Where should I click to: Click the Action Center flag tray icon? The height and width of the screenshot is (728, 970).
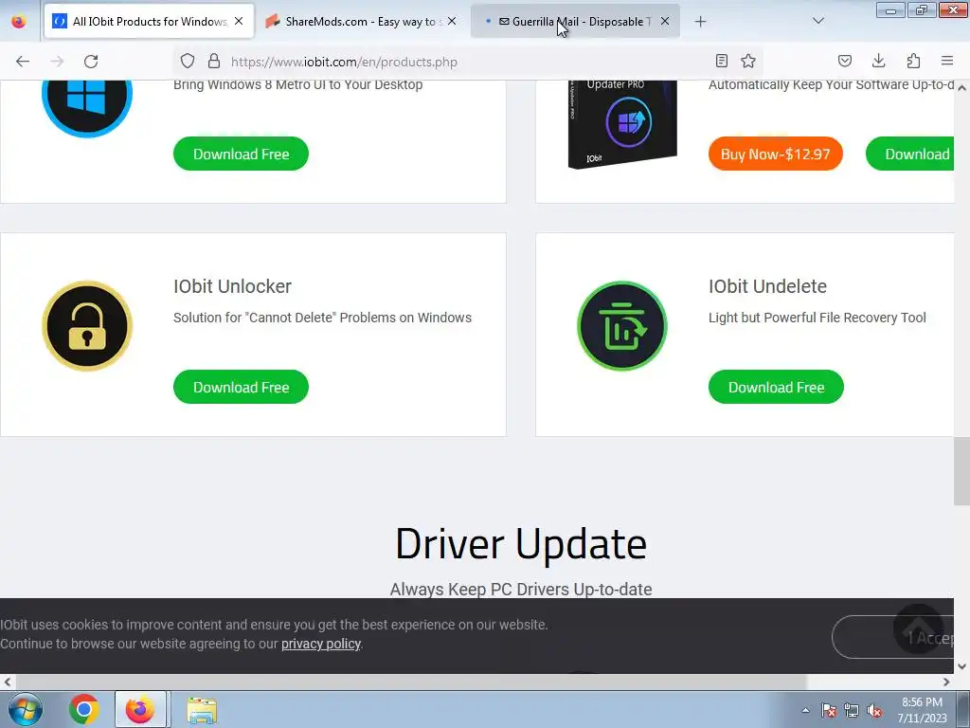point(829,710)
